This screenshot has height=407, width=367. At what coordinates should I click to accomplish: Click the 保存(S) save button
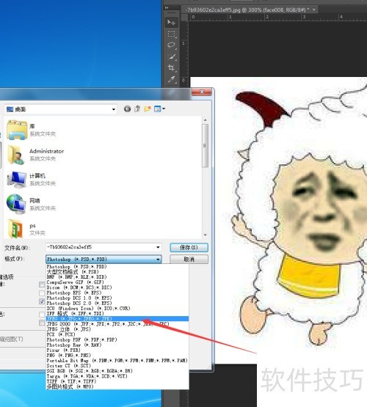[x=189, y=247]
